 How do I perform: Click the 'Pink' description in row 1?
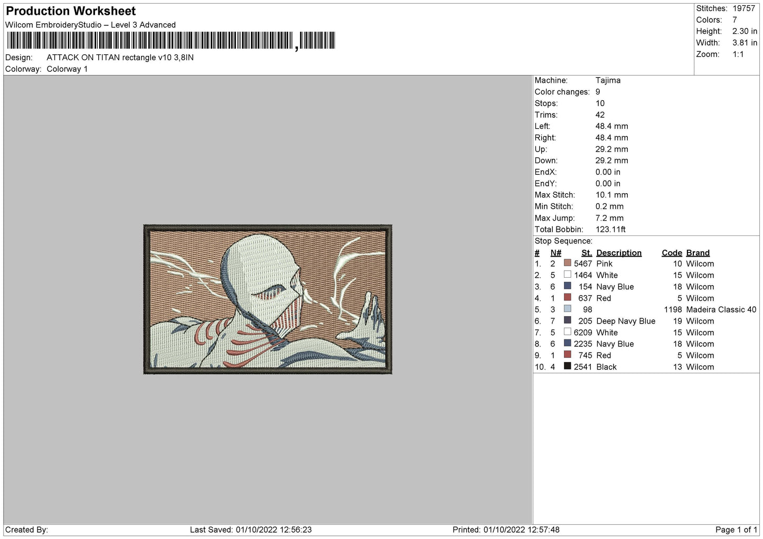click(605, 264)
